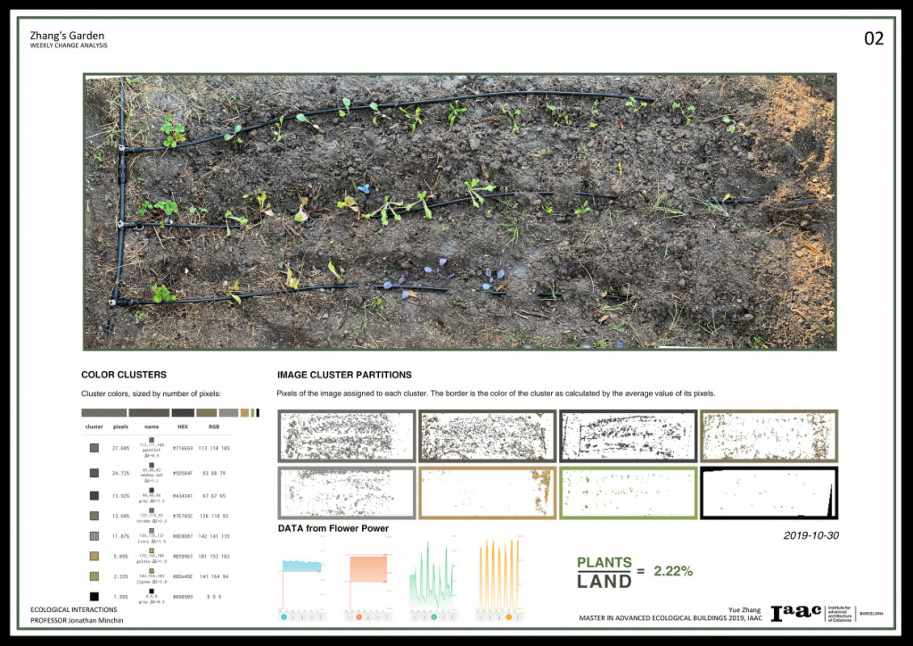This screenshot has width=913, height=646.
Task: Click the green icon under the third chart
Action: click(434, 617)
